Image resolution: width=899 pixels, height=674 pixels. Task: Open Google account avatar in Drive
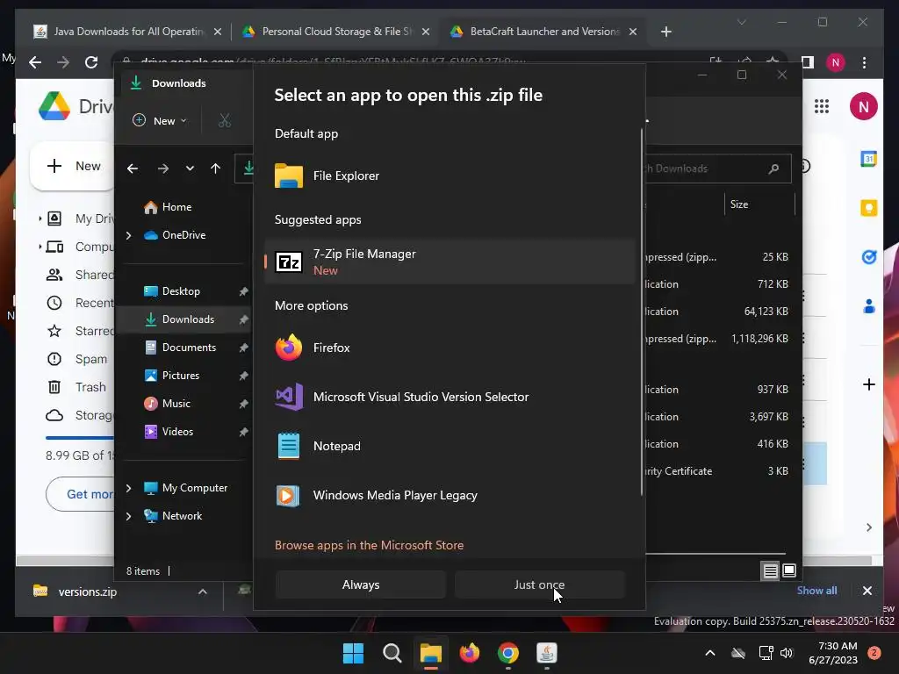tap(864, 106)
